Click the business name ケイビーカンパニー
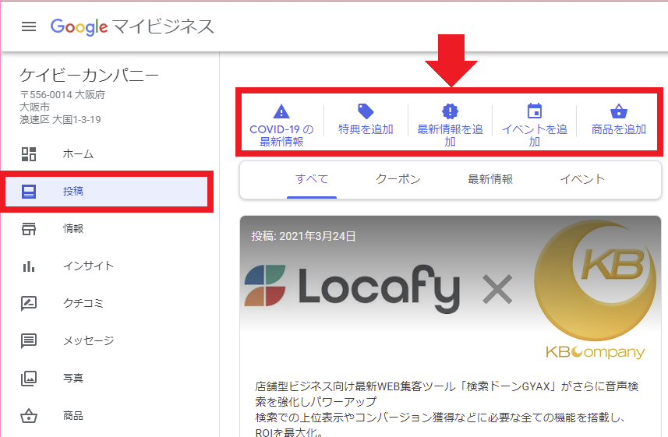Viewport: 668px width, 437px height. 89,76
